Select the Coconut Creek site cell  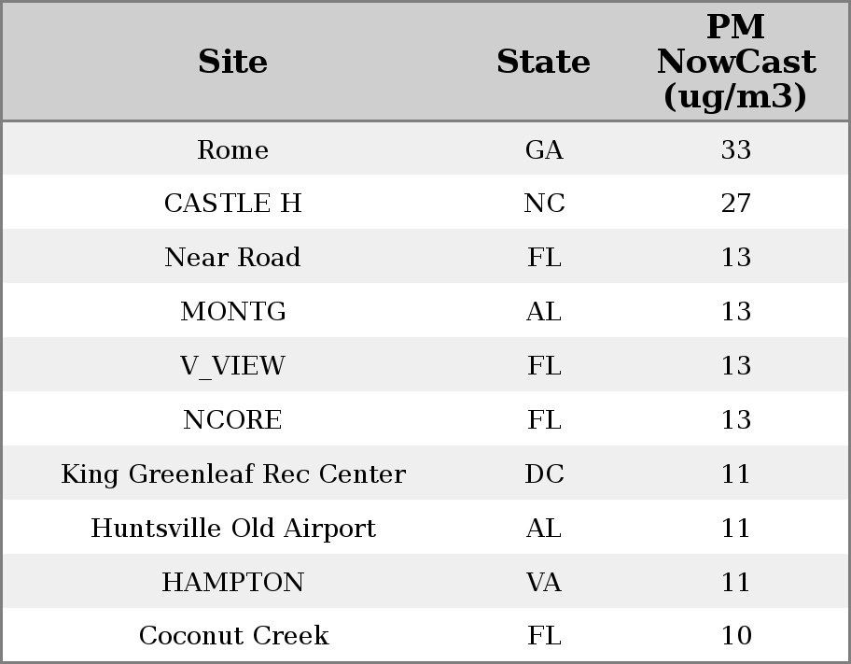[232, 636]
